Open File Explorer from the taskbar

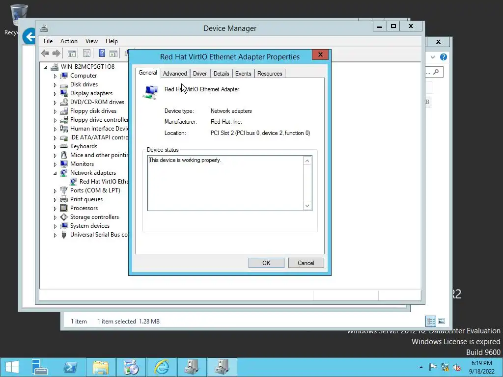pos(101,367)
